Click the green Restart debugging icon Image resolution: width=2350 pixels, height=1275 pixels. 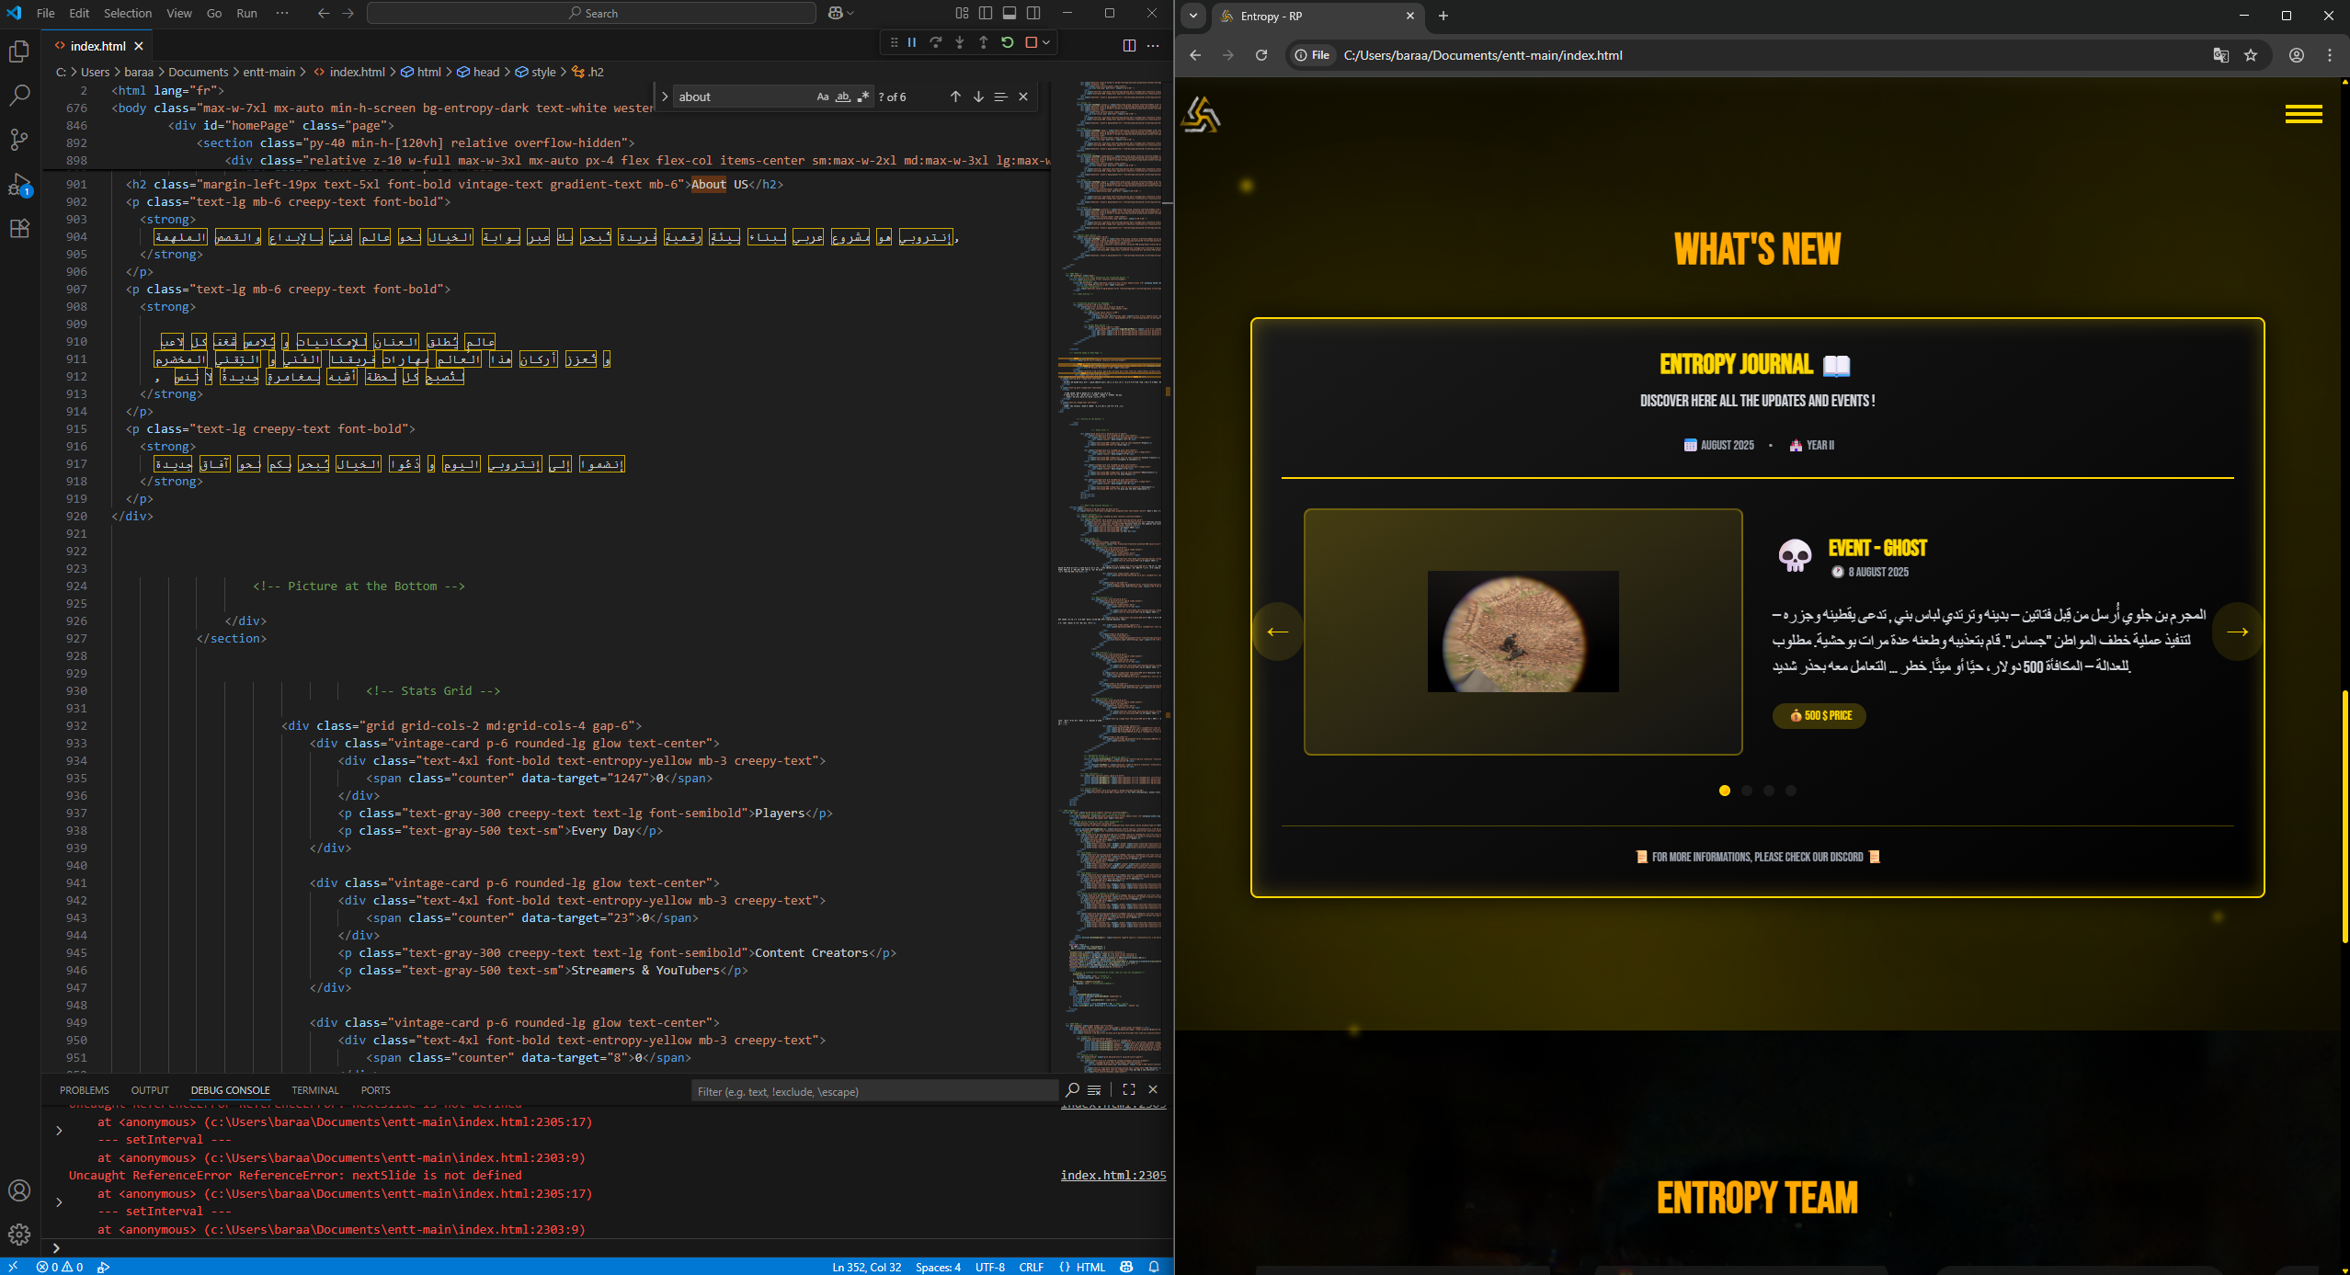pos(1007,42)
